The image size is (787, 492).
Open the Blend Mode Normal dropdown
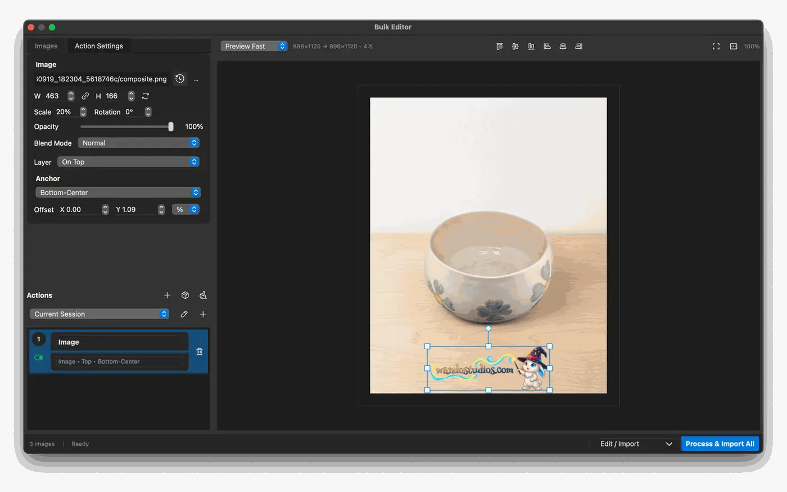[139, 143]
